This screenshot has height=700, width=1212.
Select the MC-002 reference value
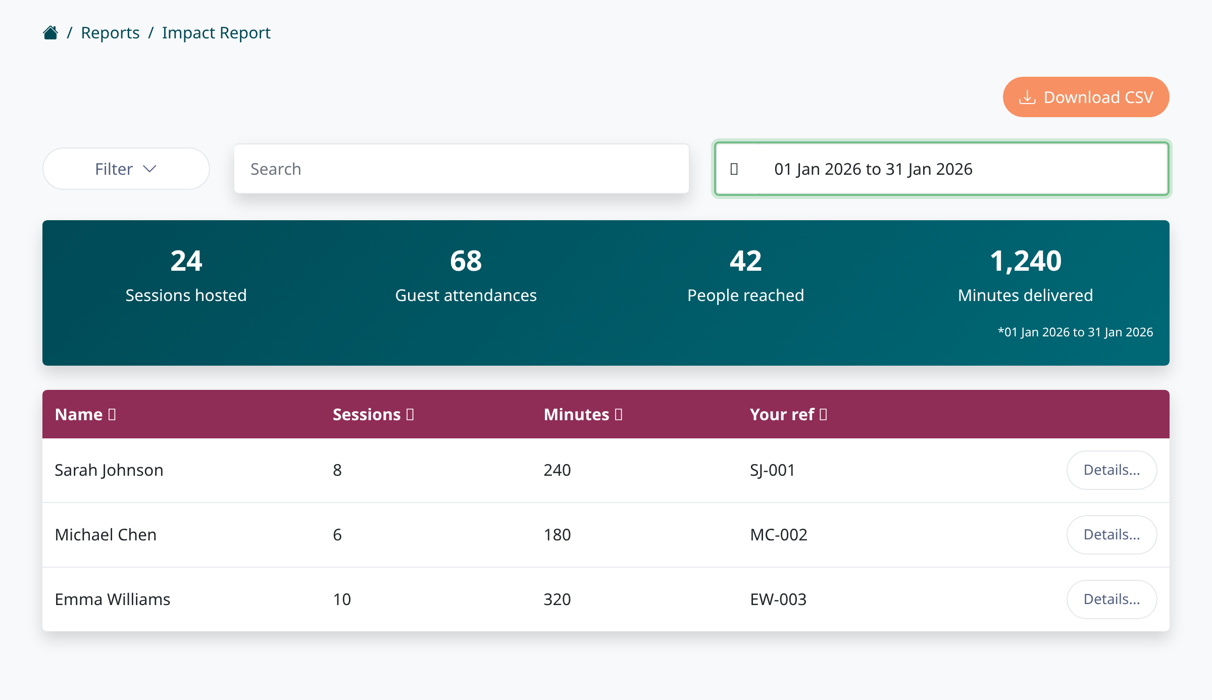click(779, 535)
